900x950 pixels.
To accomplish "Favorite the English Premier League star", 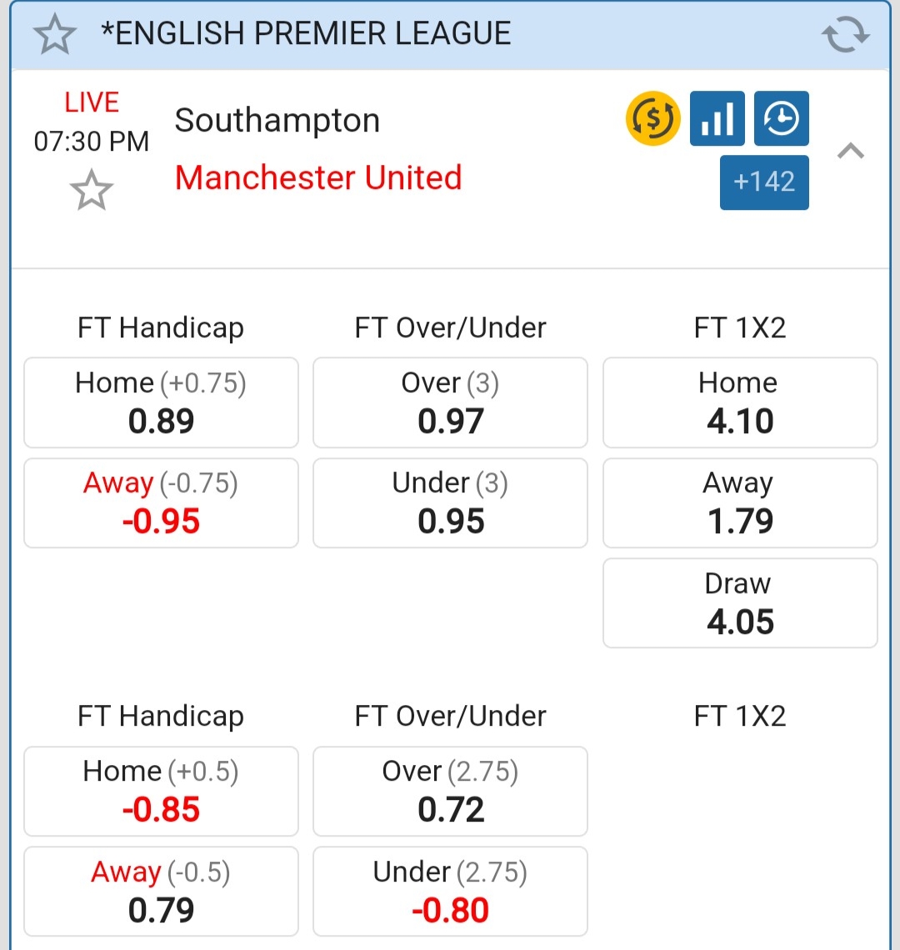I will pyautogui.click(x=55, y=36).
